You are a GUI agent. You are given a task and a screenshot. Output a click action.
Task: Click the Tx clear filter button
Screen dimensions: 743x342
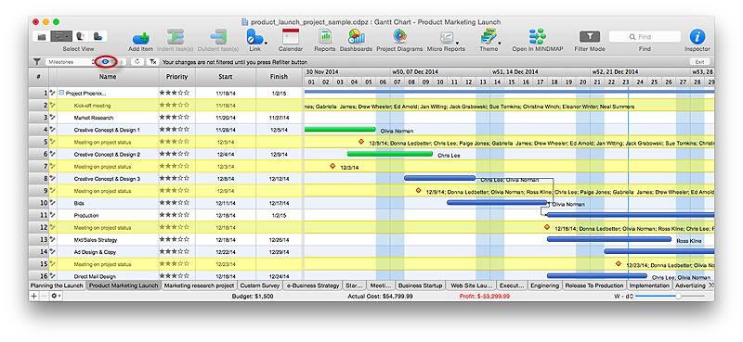click(x=152, y=61)
